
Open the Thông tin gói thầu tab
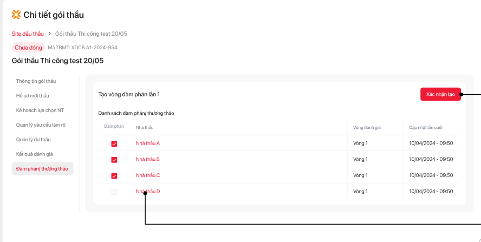tap(36, 81)
